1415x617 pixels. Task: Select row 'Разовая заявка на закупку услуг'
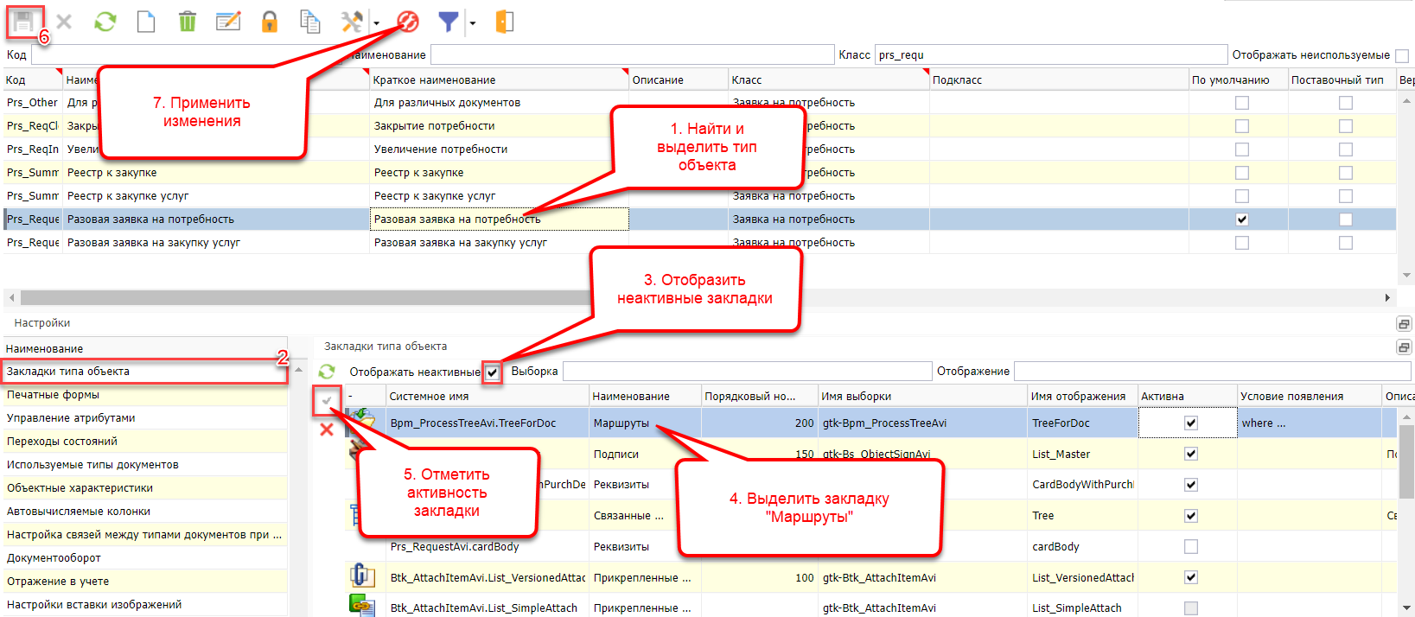click(x=154, y=243)
